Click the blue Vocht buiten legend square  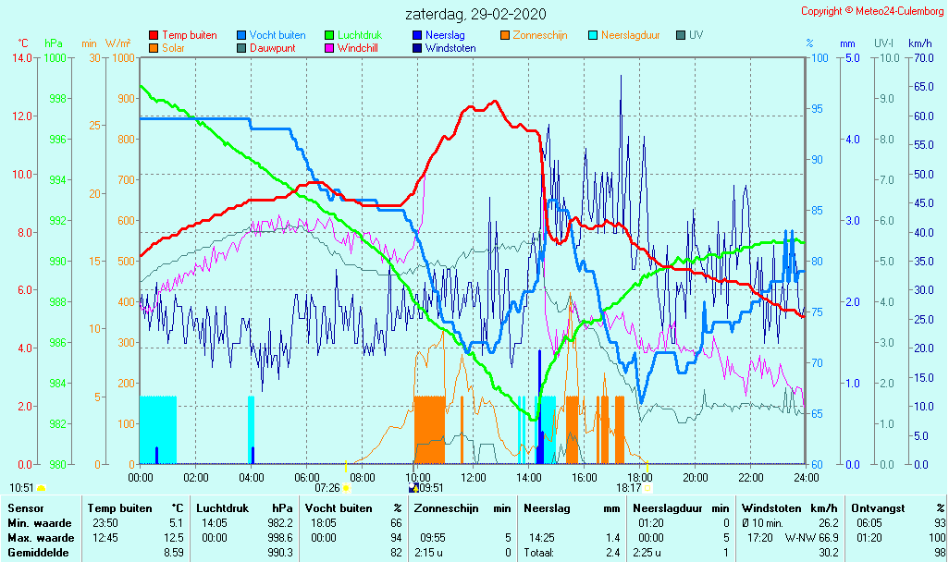click(x=241, y=35)
